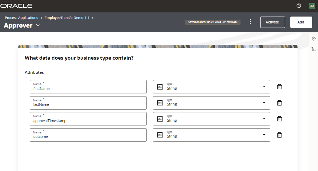Click the hierarchy structure icon in sidebar

[314, 49]
